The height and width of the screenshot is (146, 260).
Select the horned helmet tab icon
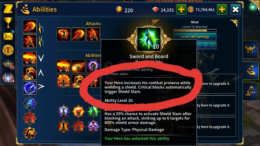pyautogui.click(x=250, y=49)
